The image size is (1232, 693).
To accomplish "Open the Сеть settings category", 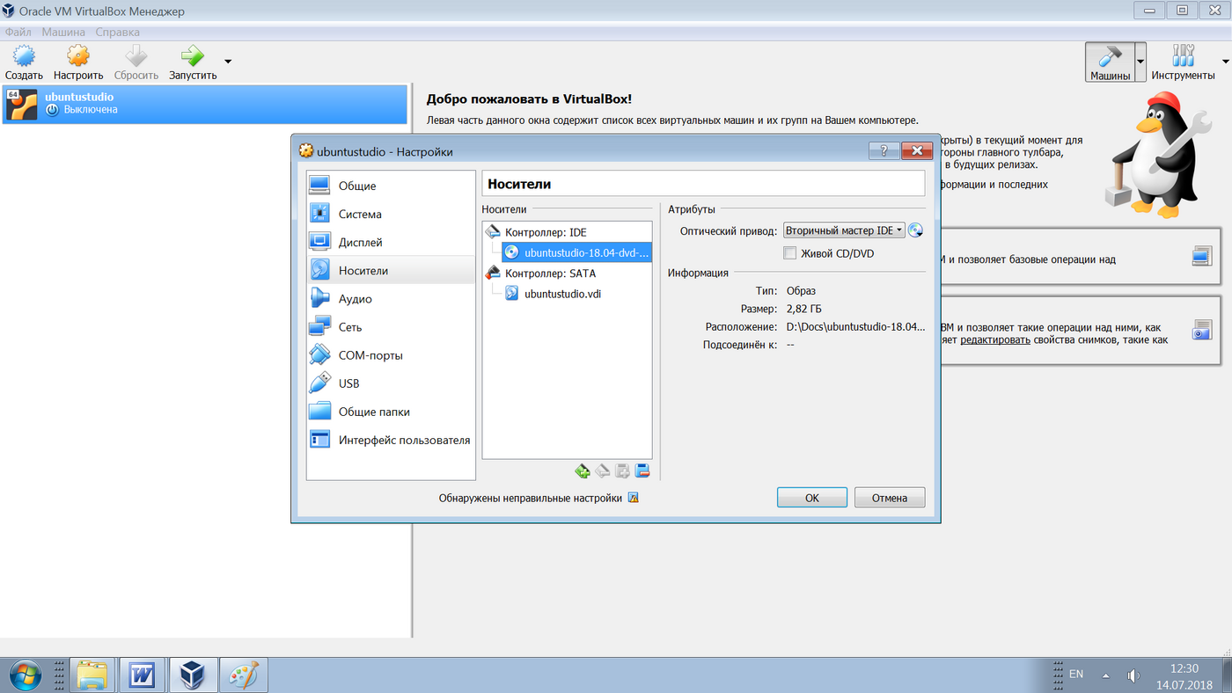I will click(x=391, y=326).
